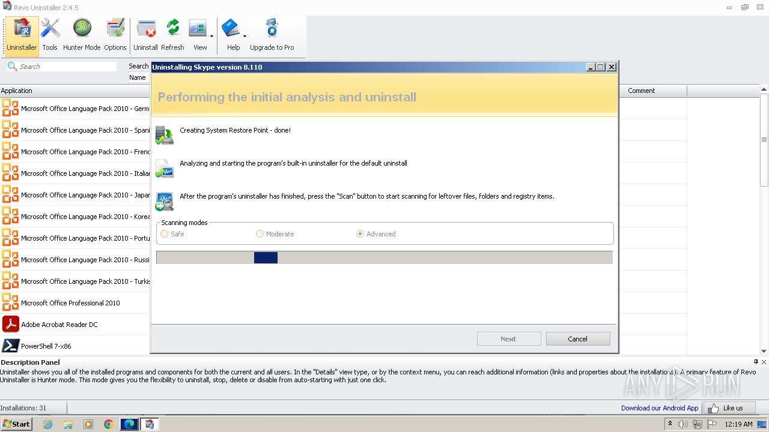The height and width of the screenshot is (432, 769).
Task: Click the built-in uninstaller analysis step icon
Action: (164, 169)
